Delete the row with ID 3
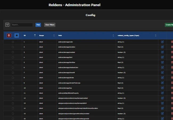The image size is (173, 120). point(172,52)
